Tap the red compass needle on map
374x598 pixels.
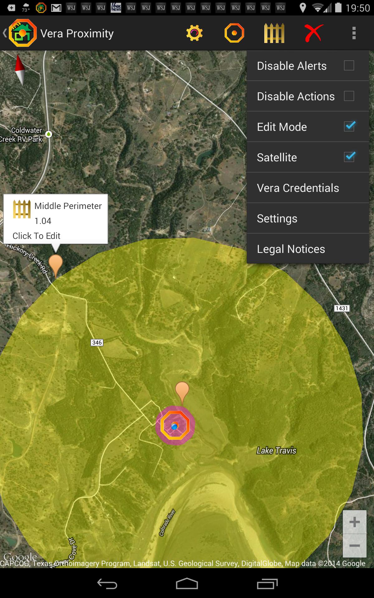click(x=20, y=70)
